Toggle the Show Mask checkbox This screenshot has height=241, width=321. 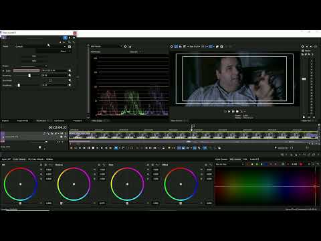50,80
